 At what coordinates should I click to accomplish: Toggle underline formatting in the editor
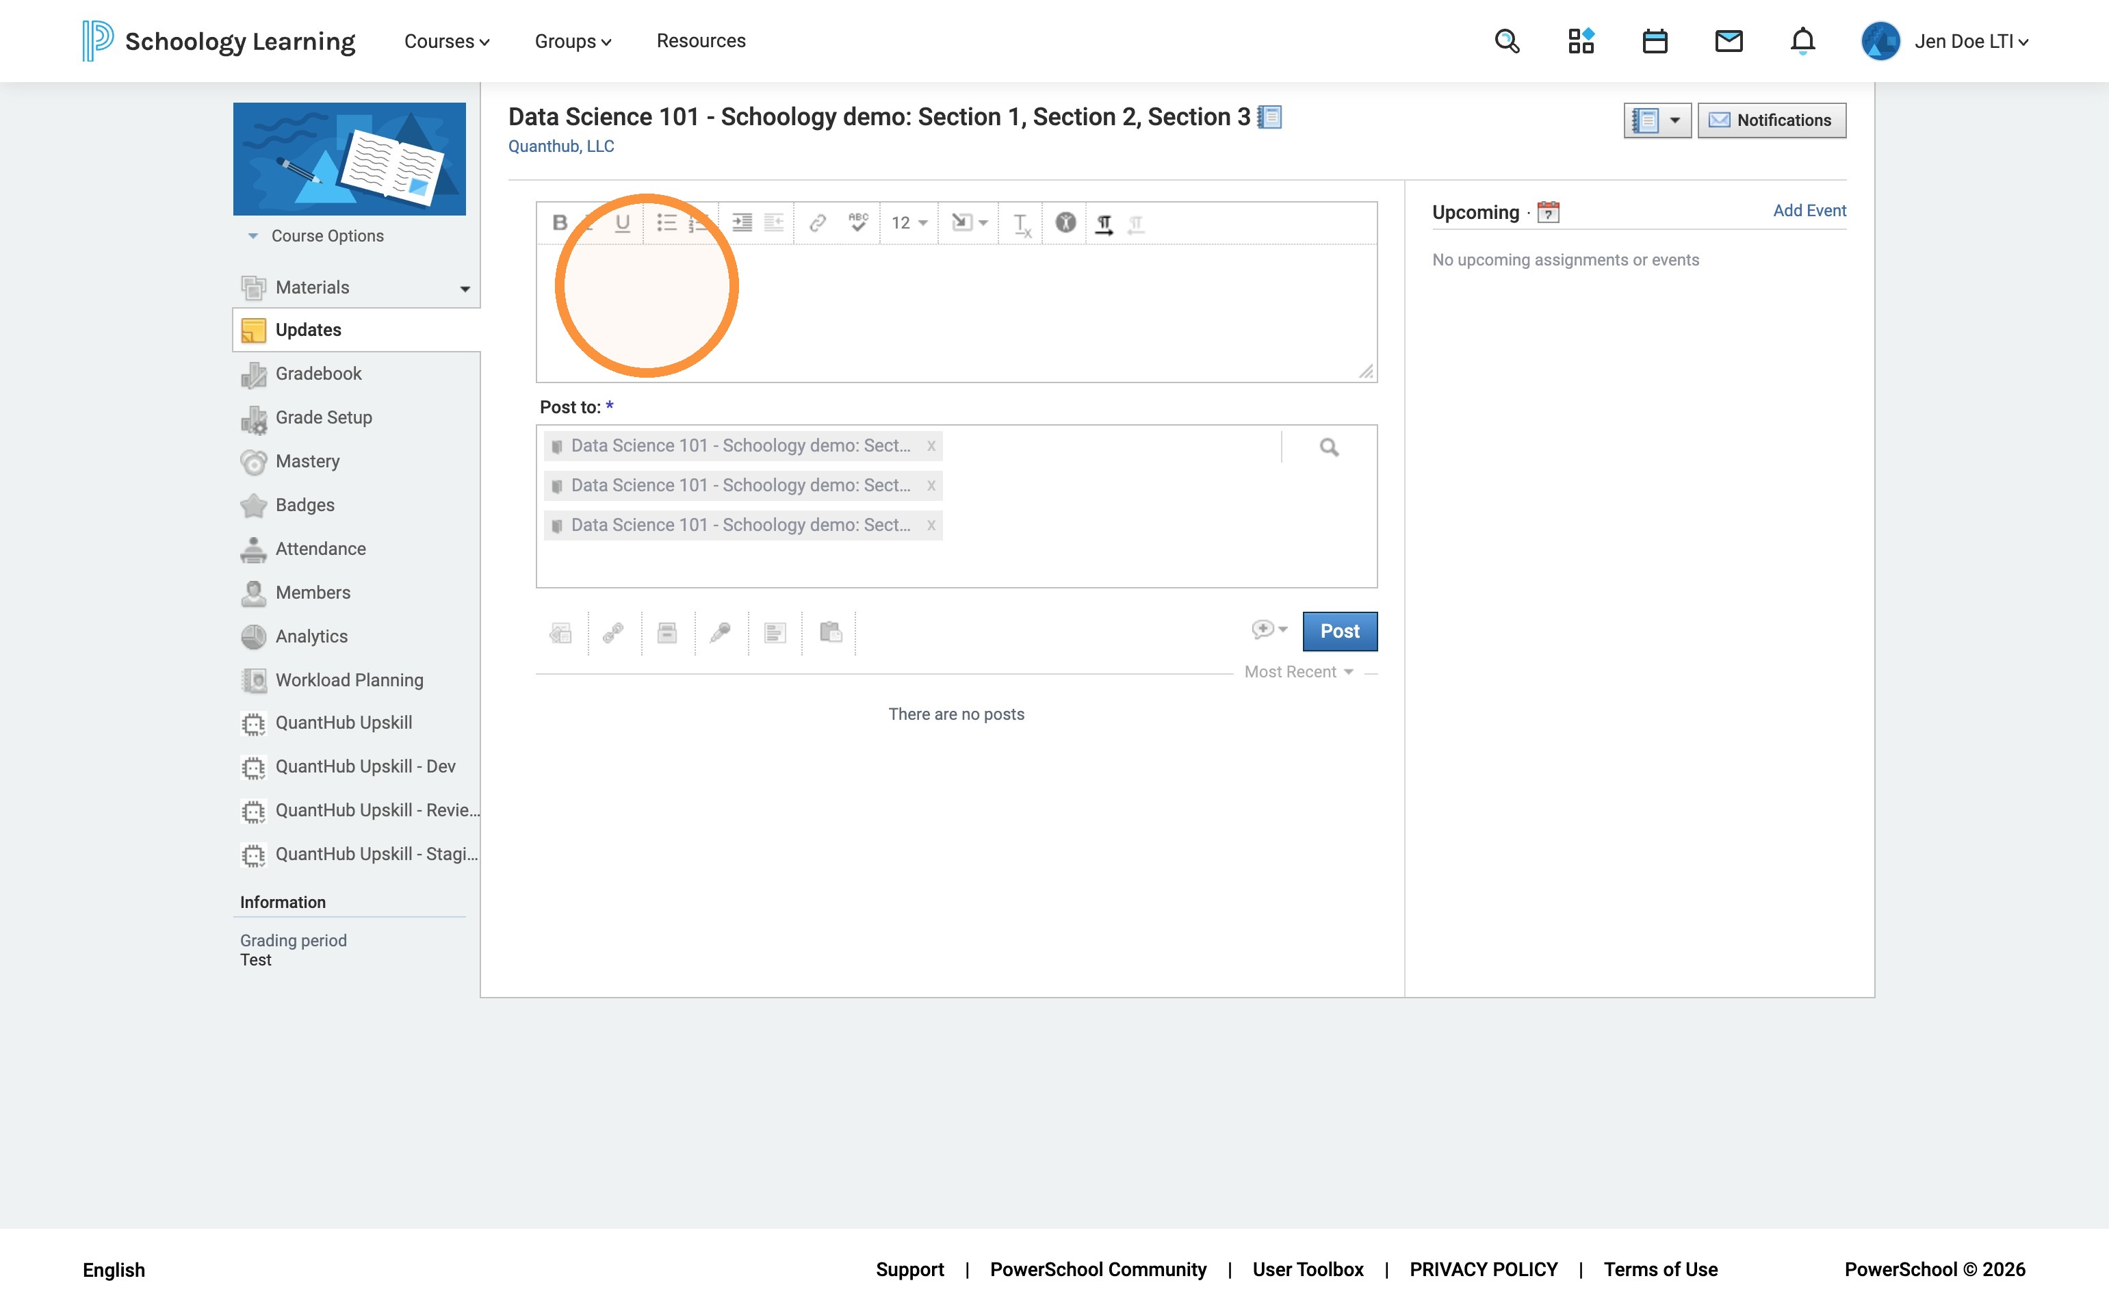click(622, 223)
